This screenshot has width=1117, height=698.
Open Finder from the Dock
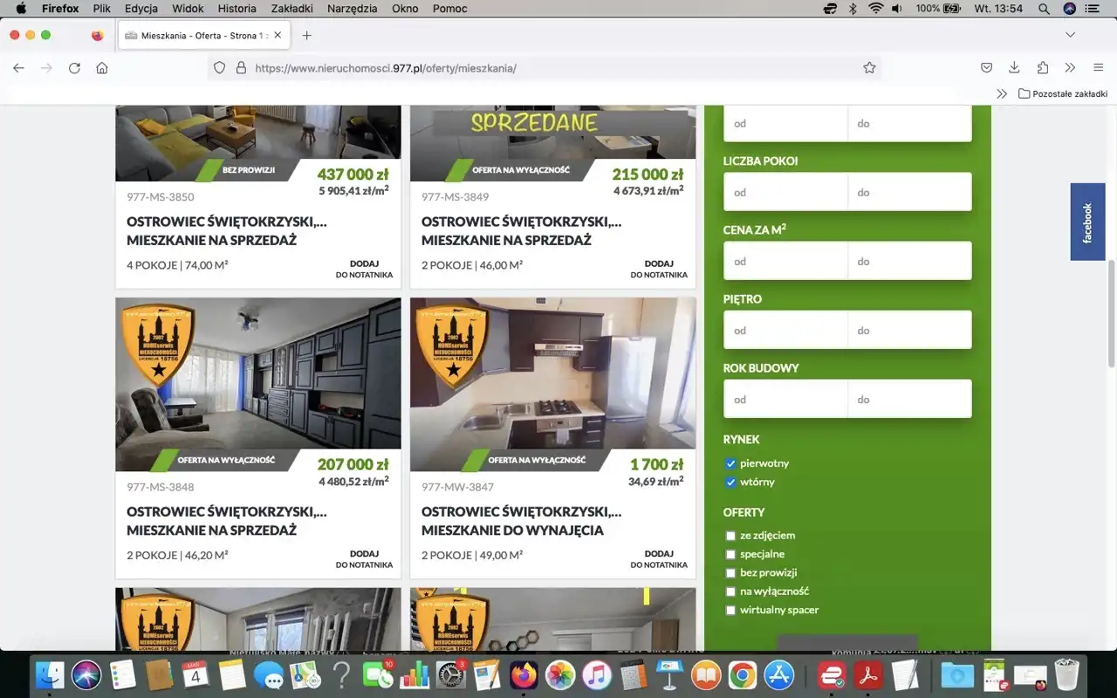(x=50, y=674)
